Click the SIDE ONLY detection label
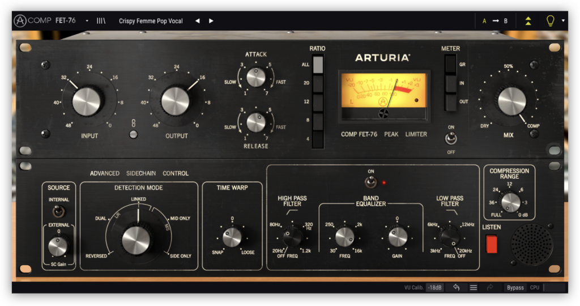This screenshot has width=580, height=306. (x=181, y=256)
